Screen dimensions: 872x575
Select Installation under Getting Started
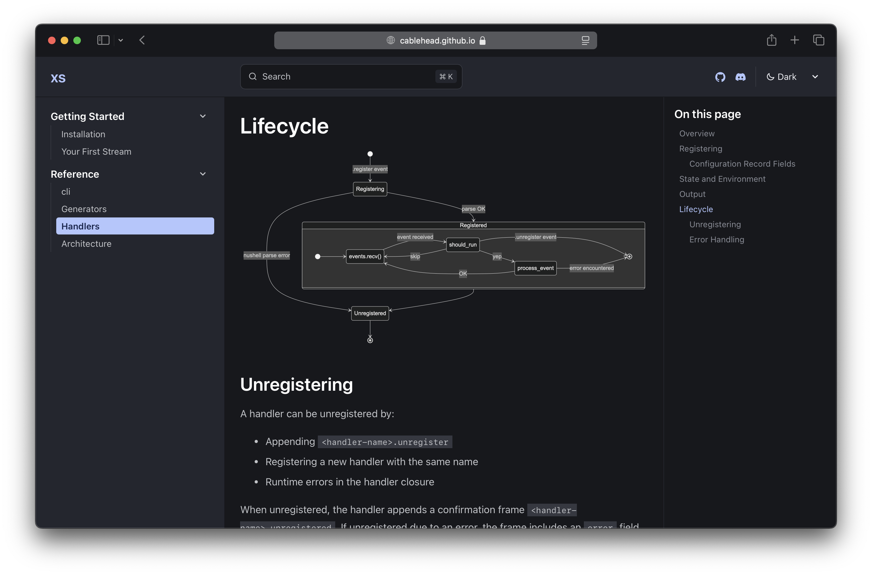[83, 133]
